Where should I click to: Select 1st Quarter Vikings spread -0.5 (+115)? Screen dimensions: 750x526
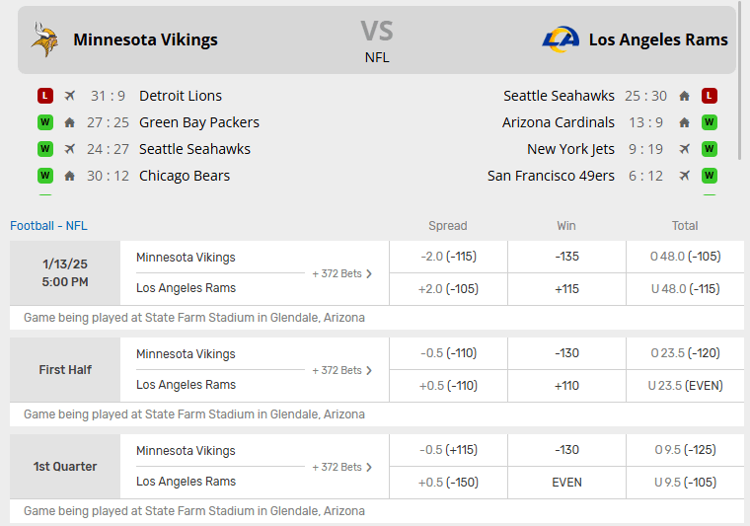pyautogui.click(x=448, y=450)
